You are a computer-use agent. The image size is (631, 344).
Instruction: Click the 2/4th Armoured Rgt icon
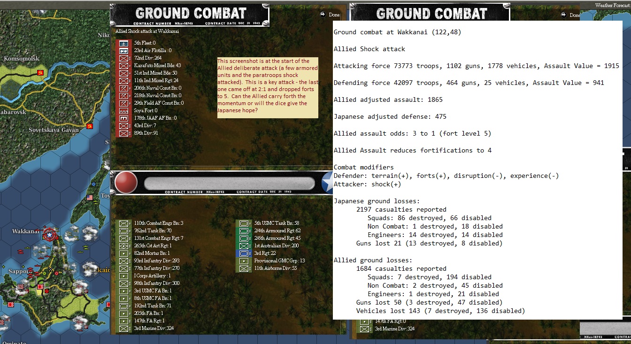244,231
